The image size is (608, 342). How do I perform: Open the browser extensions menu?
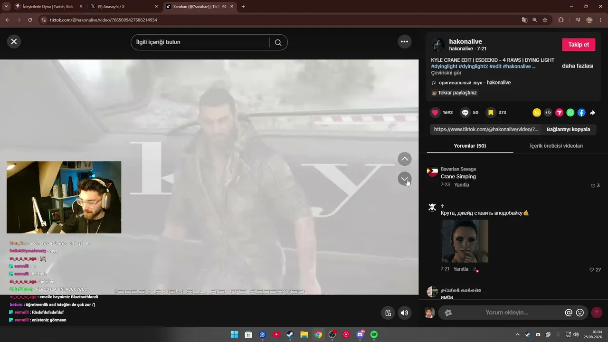point(561,20)
